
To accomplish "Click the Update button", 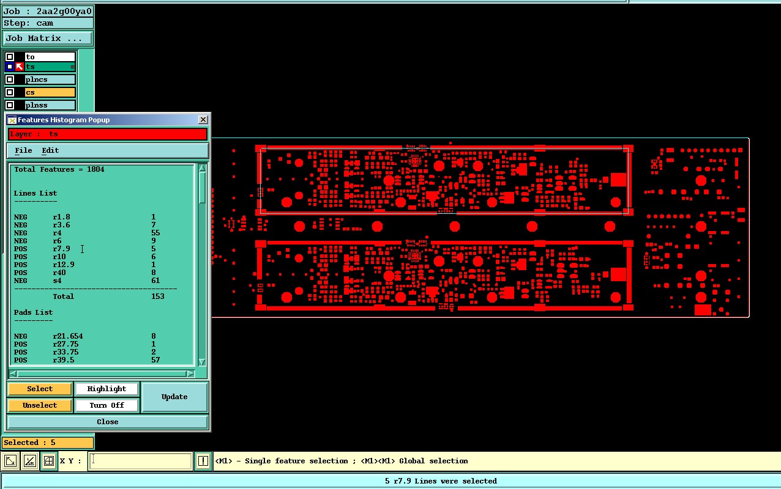I will [174, 397].
